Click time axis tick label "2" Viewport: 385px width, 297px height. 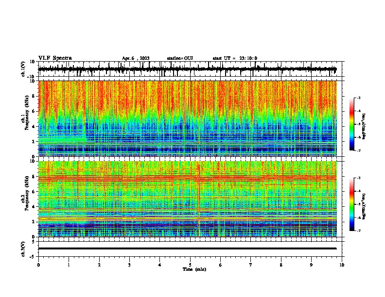click(99, 265)
